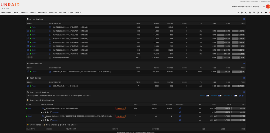This screenshot has height=133, width=270.
Task: Click settings gears icon in Dev 2 row
Action: (180, 116)
